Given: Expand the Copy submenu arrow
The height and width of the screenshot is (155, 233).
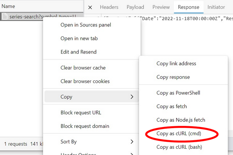Looking at the screenshot, I should tap(132, 97).
